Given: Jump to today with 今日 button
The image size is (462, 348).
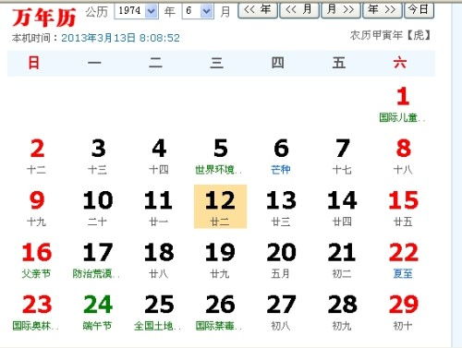Looking at the screenshot, I should click(419, 10).
